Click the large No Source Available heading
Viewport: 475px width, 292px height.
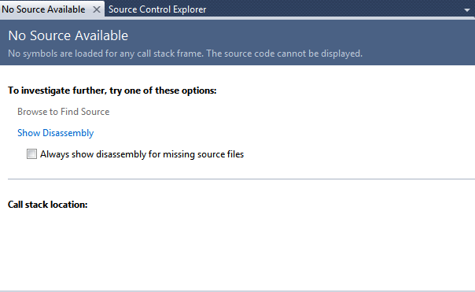pyautogui.click(x=68, y=35)
